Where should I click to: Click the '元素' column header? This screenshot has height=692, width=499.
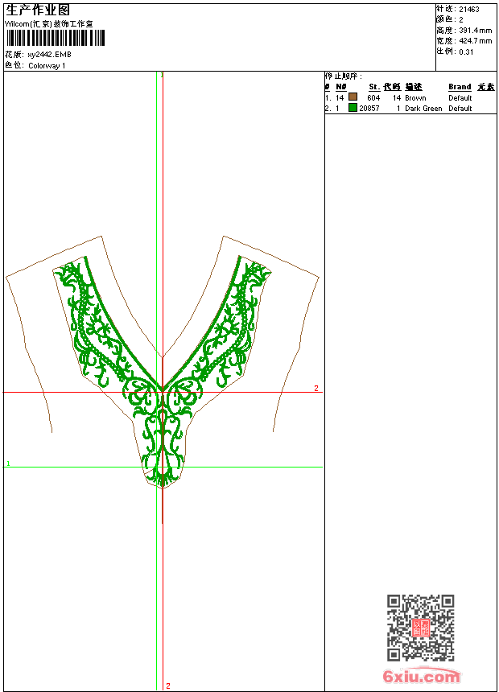click(x=486, y=87)
